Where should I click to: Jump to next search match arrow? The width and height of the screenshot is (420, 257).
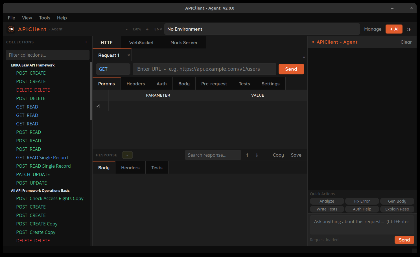coord(257,155)
